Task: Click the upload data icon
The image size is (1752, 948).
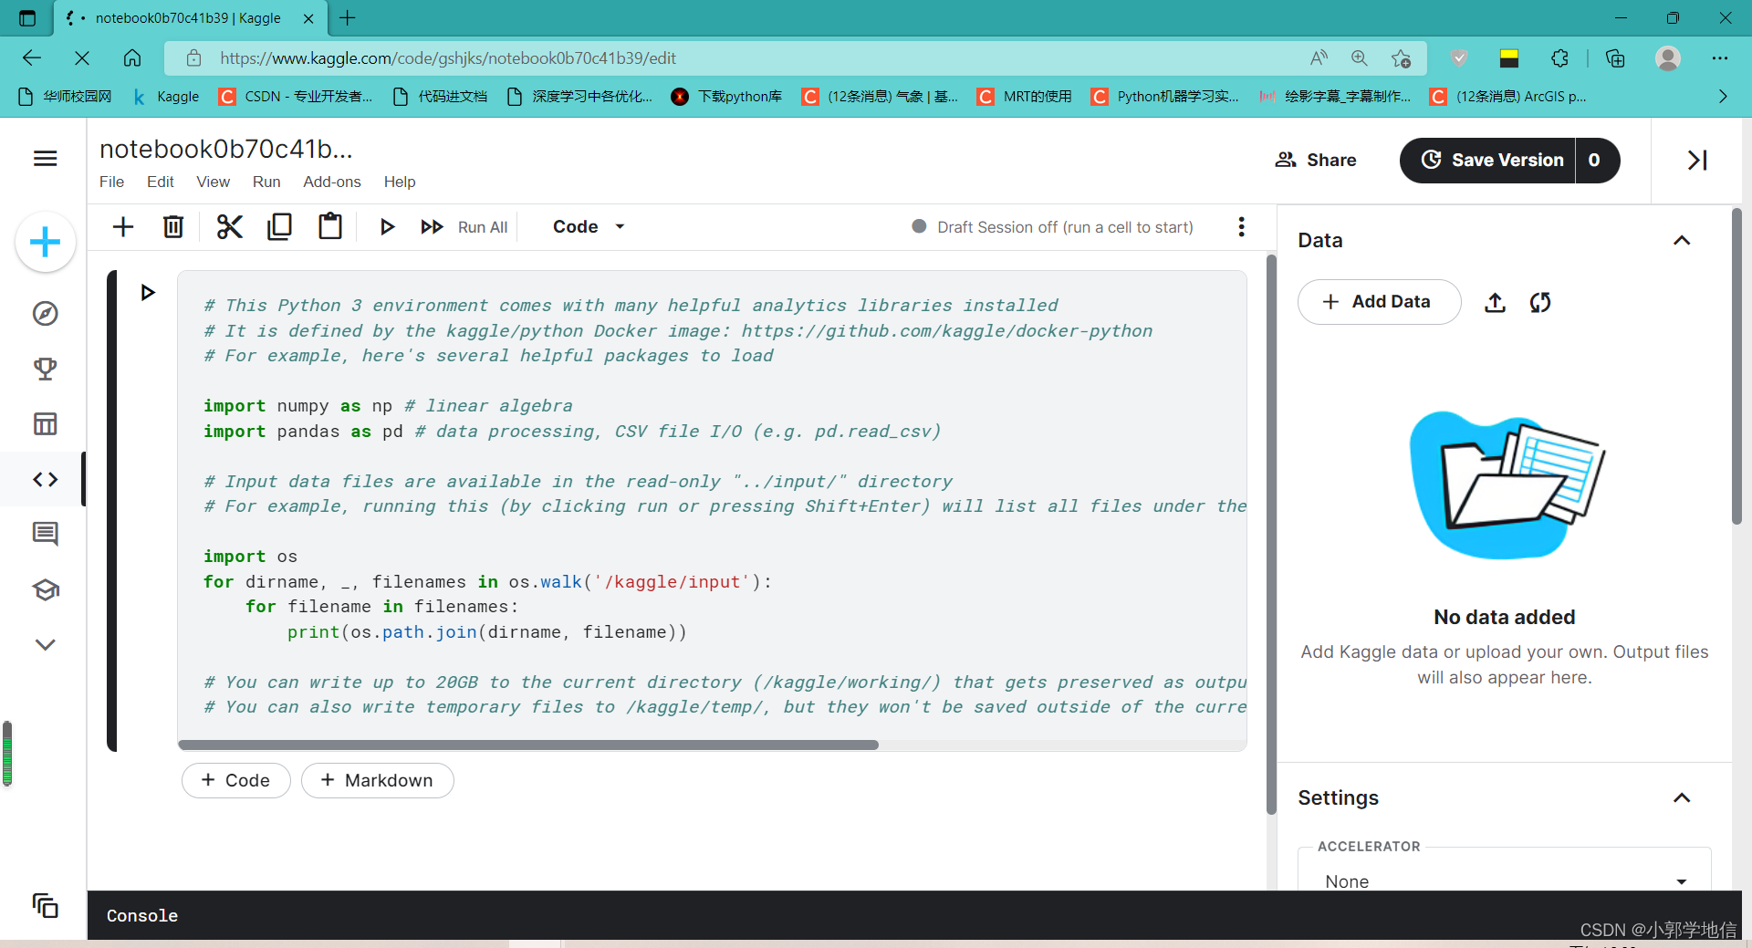Action: click(x=1495, y=302)
